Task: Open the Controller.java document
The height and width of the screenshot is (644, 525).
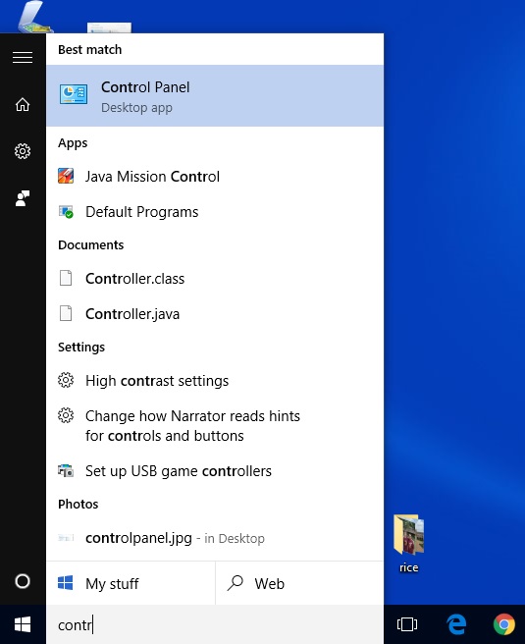Action: point(215,314)
